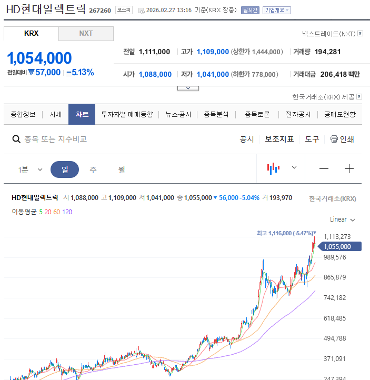
Task: Click the 인쇄 print label
Action: click(x=347, y=139)
